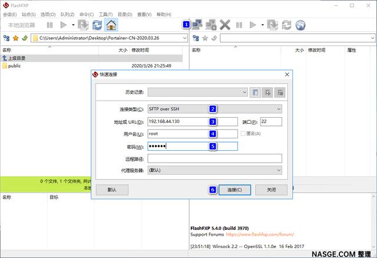Click the 默认 button
Screen dimensions: 377x258
tap(112, 190)
